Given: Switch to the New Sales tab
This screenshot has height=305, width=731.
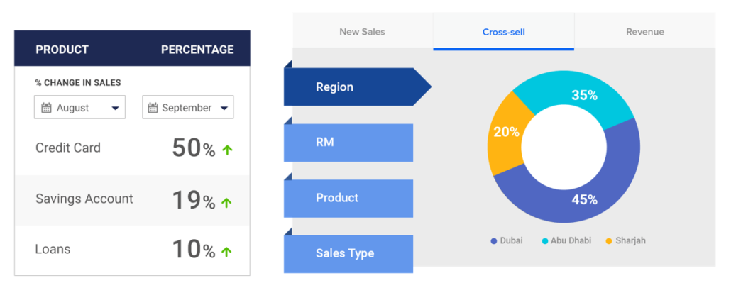Looking at the screenshot, I should (x=362, y=31).
